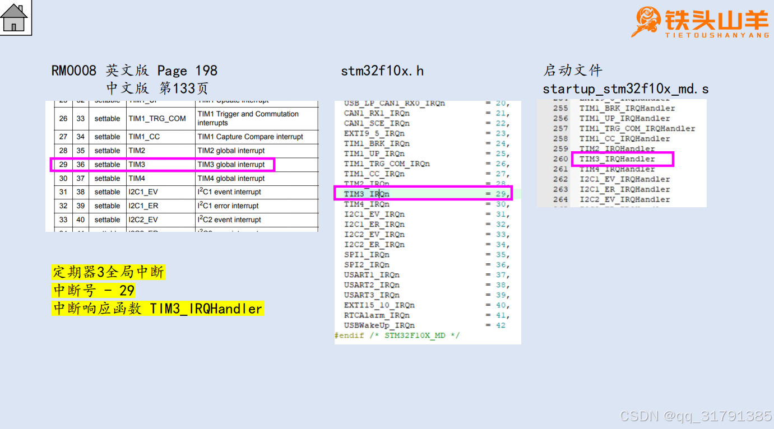Click "TIM1 Trigger and Commutation interrupts" description
774x429 pixels.
(x=248, y=118)
